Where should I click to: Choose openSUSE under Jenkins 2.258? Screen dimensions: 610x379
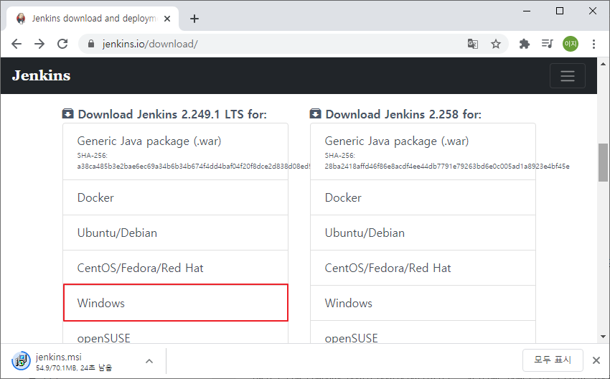point(423,332)
